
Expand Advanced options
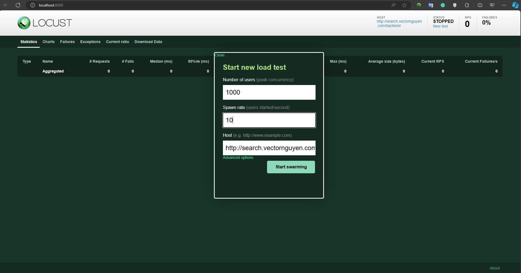[238, 157]
